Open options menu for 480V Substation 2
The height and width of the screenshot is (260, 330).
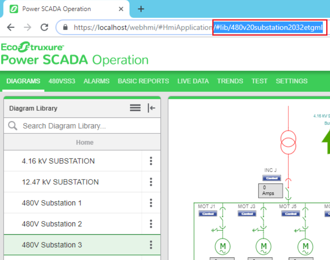click(151, 224)
